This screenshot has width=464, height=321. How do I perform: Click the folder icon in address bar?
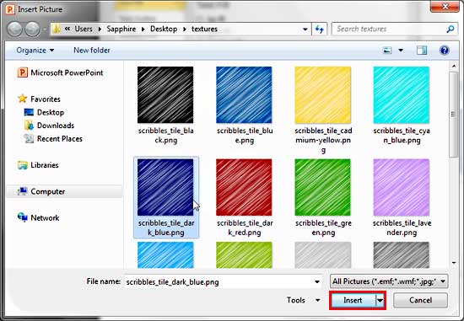tap(57, 29)
